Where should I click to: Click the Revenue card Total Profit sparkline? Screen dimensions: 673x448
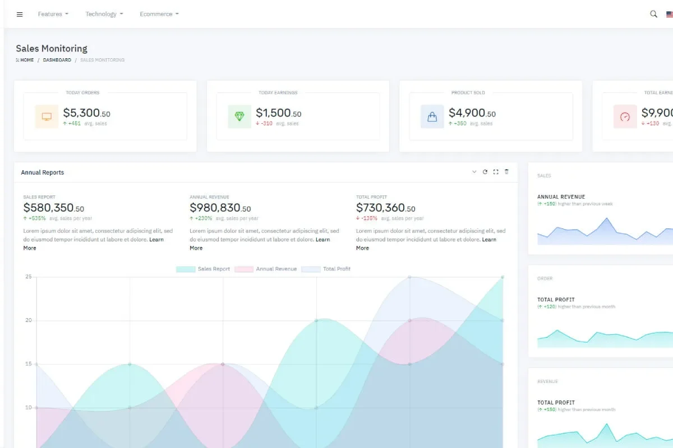(605, 436)
